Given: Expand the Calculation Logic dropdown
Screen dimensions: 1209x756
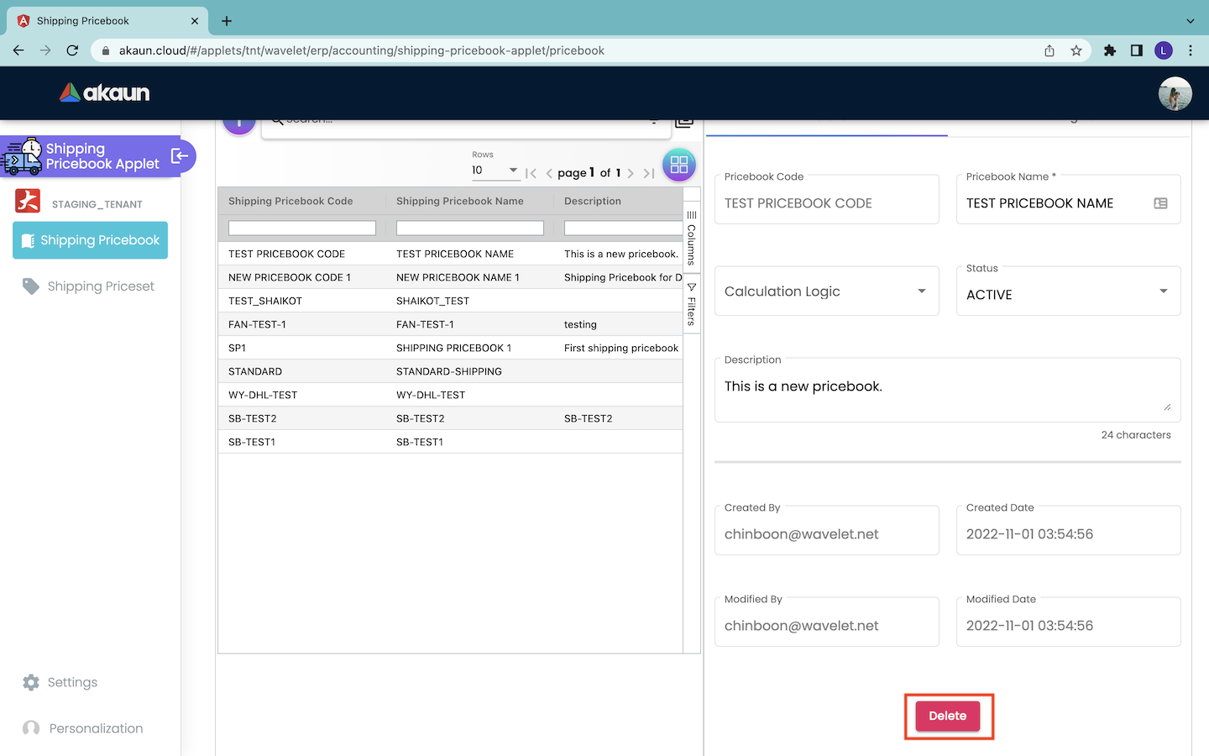Looking at the screenshot, I should tap(827, 291).
